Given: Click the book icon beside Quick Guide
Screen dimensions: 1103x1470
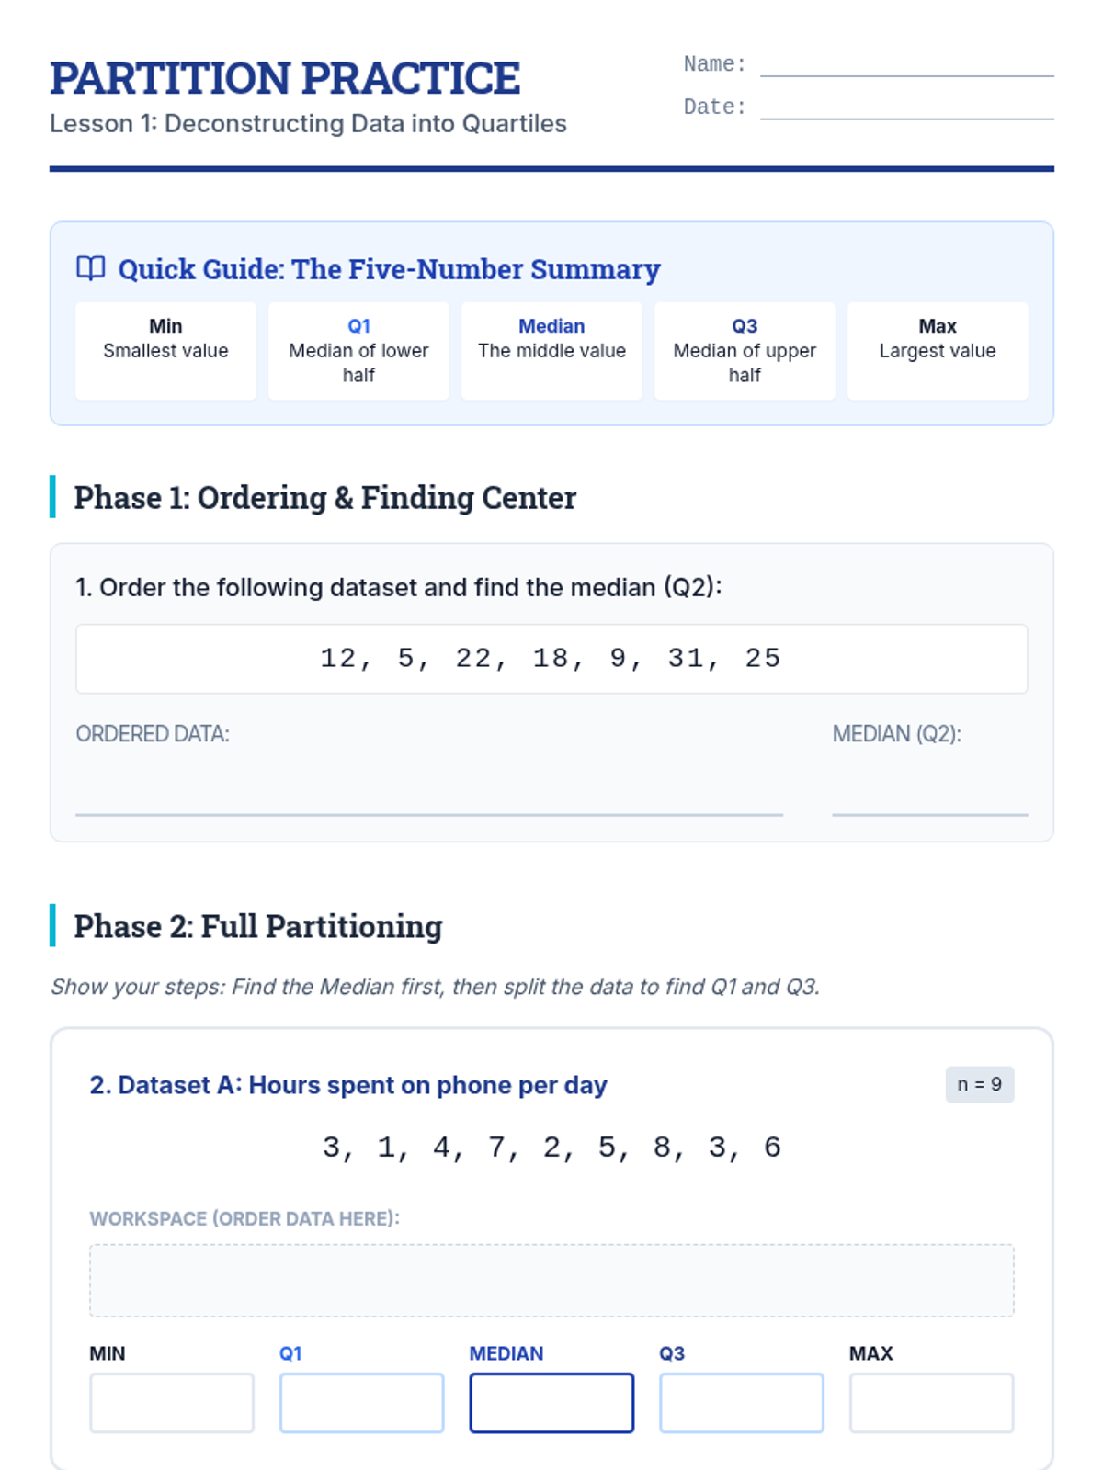Looking at the screenshot, I should [90, 268].
